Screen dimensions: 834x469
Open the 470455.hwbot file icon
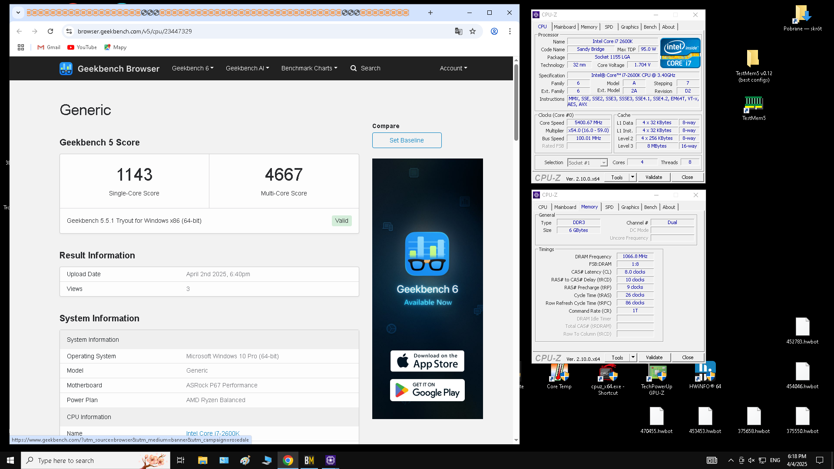656,420
